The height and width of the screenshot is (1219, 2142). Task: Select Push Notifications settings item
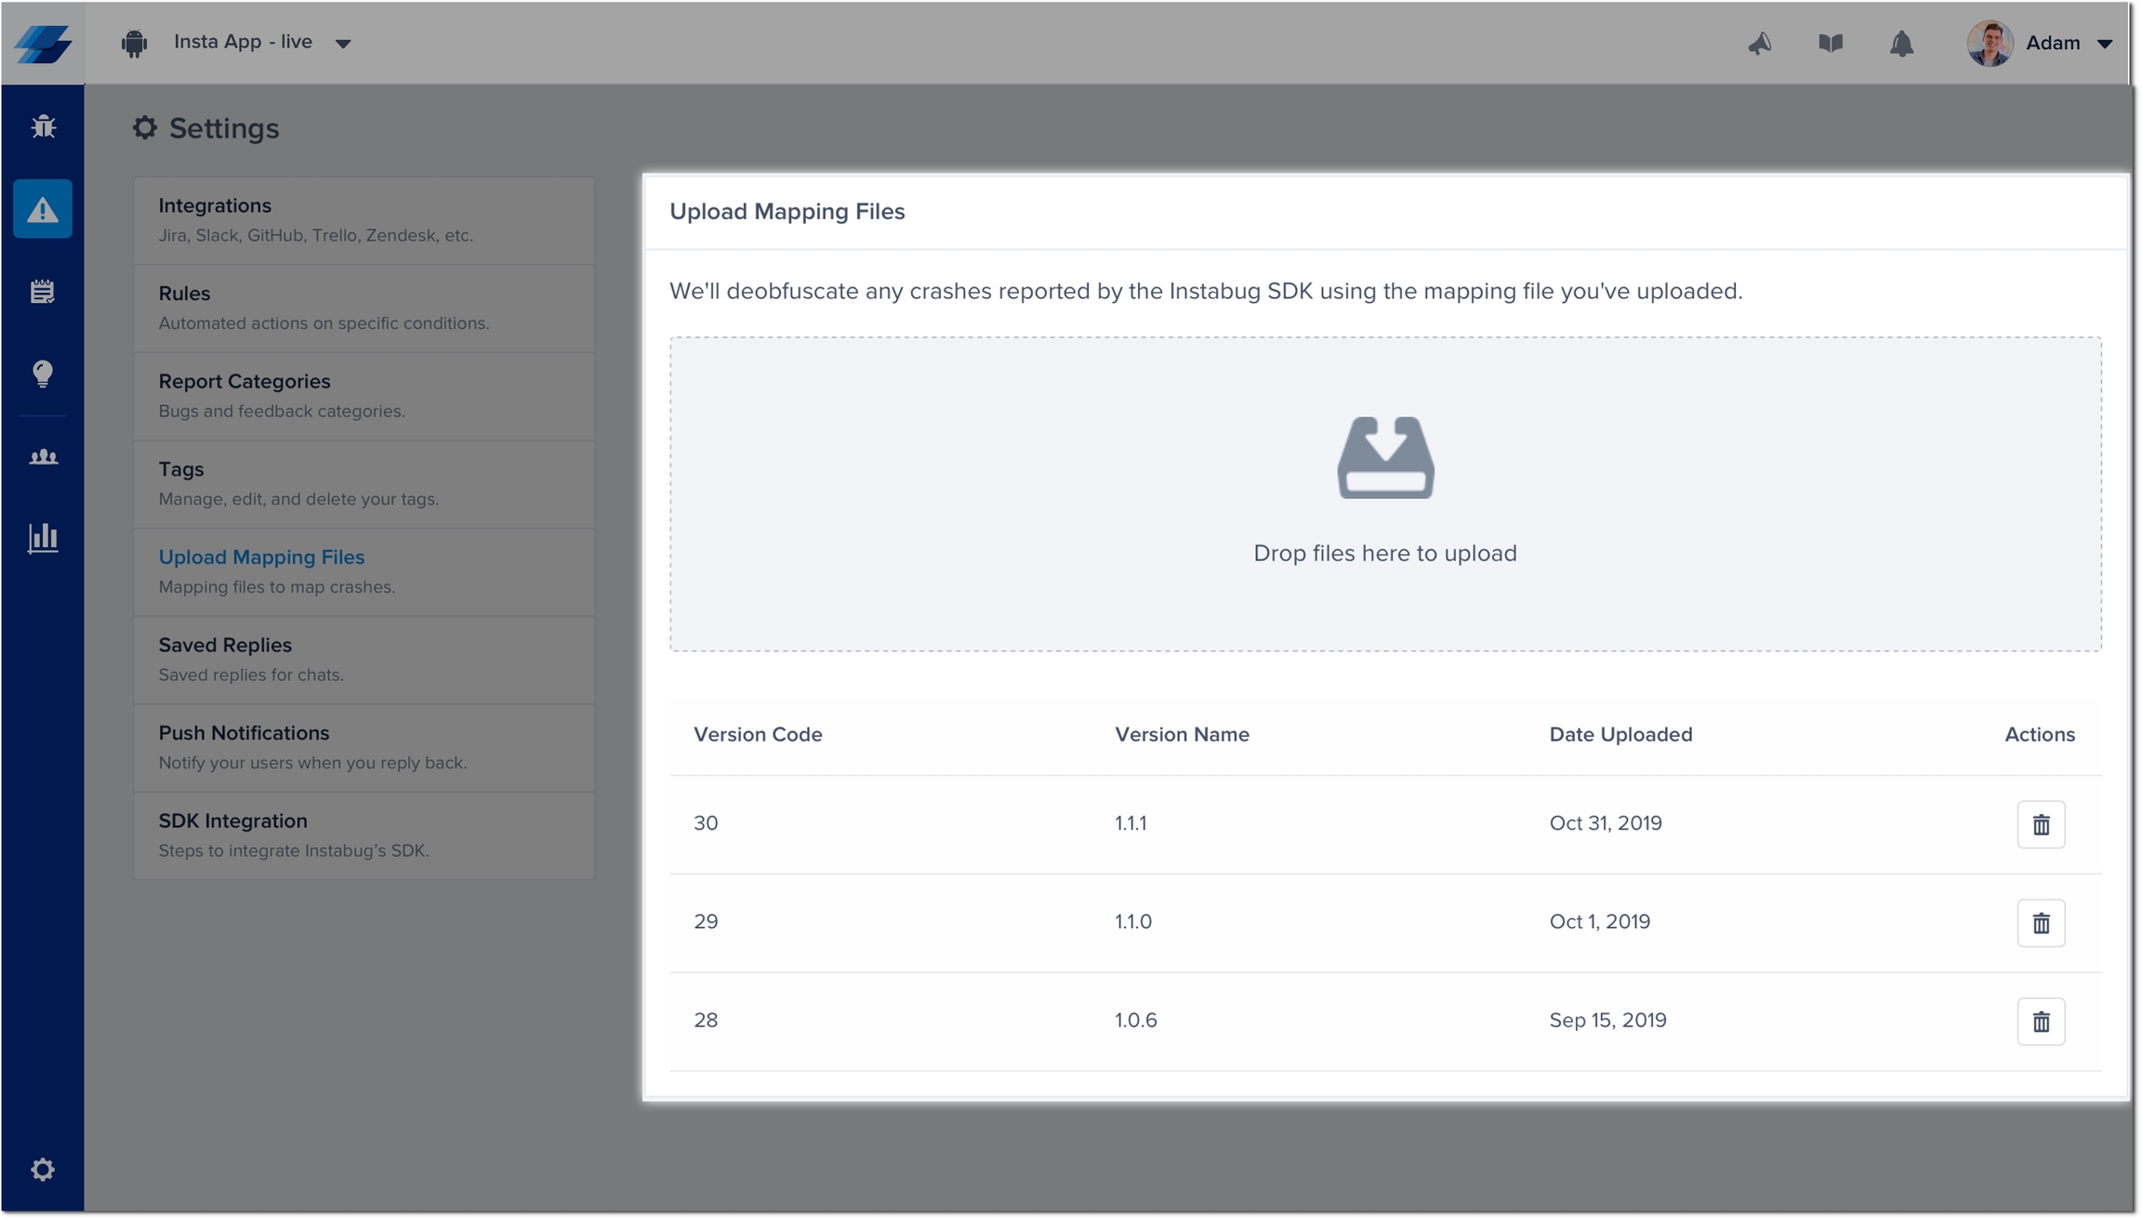coord(364,747)
